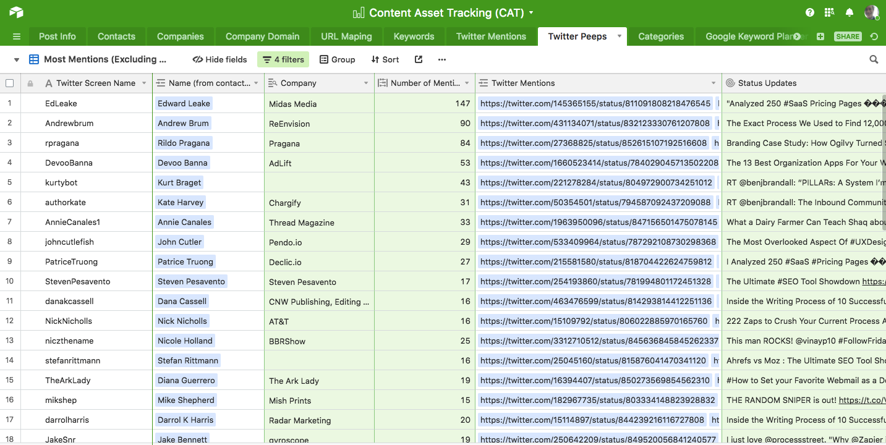Add a new table with the plus icon
This screenshot has height=445, width=886.
(x=820, y=36)
